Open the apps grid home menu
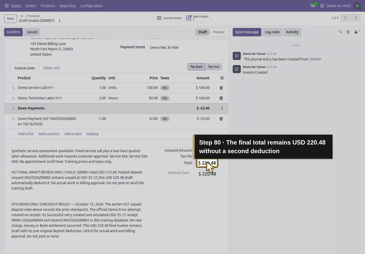The width and height of the screenshot is (365, 254). pos(7,6)
